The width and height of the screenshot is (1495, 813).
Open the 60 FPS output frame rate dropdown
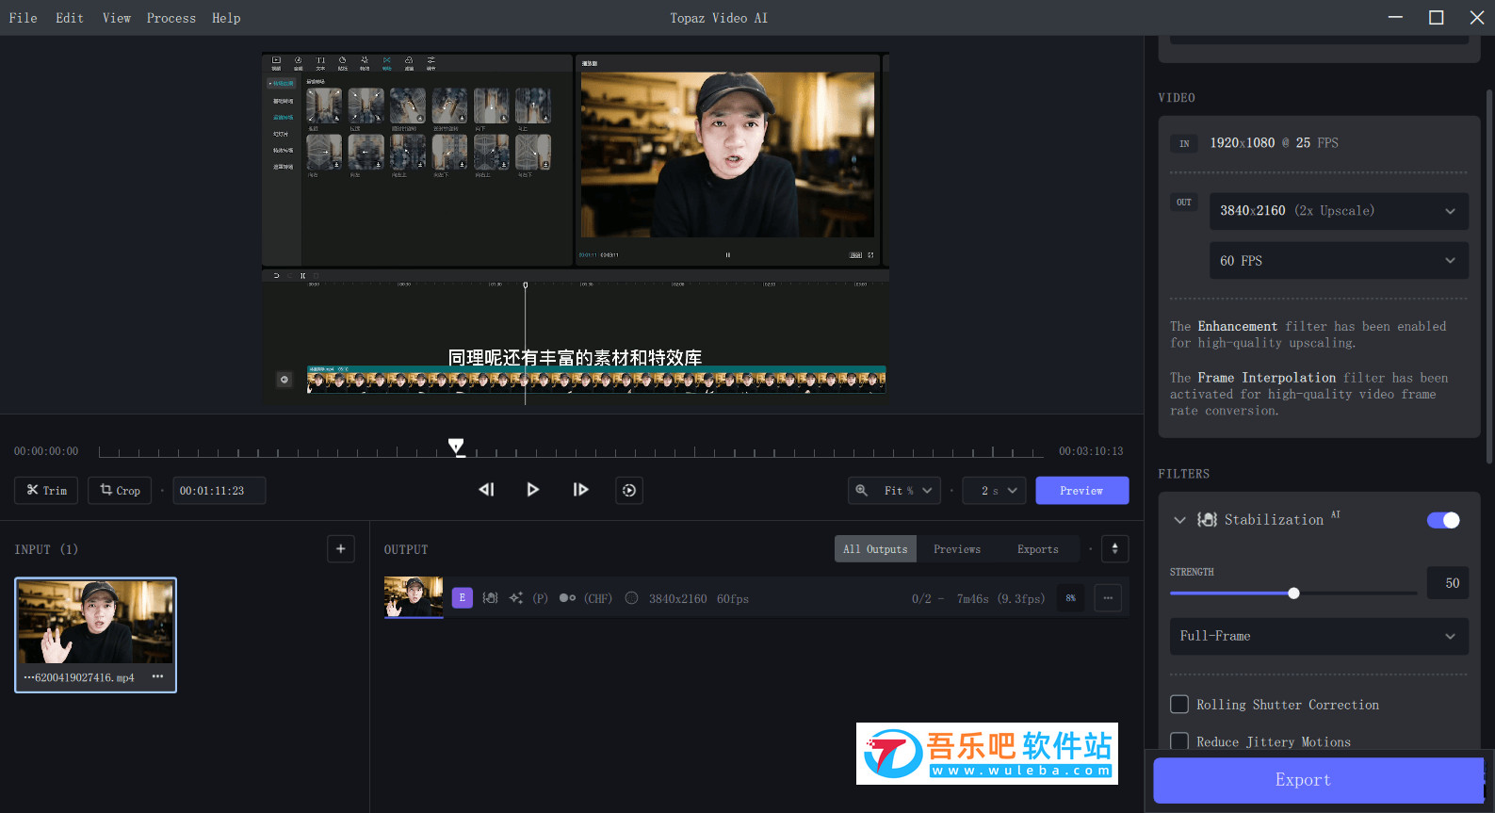coord(1339,261)
